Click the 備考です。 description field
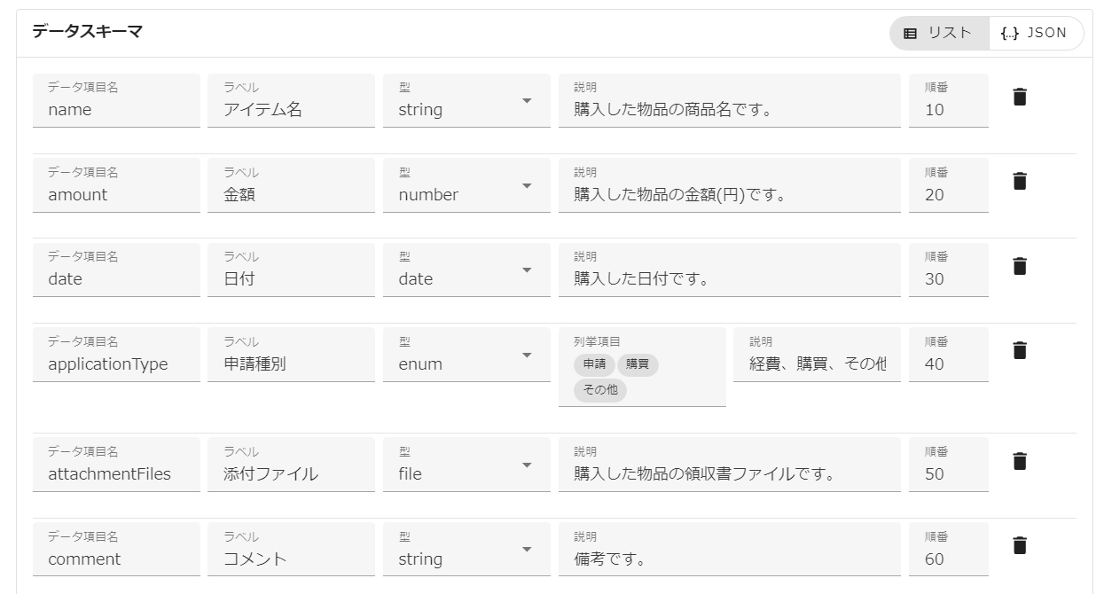The height and width of the screenshot is (594, 1104). pyautogui.click(x=729, y=559)
